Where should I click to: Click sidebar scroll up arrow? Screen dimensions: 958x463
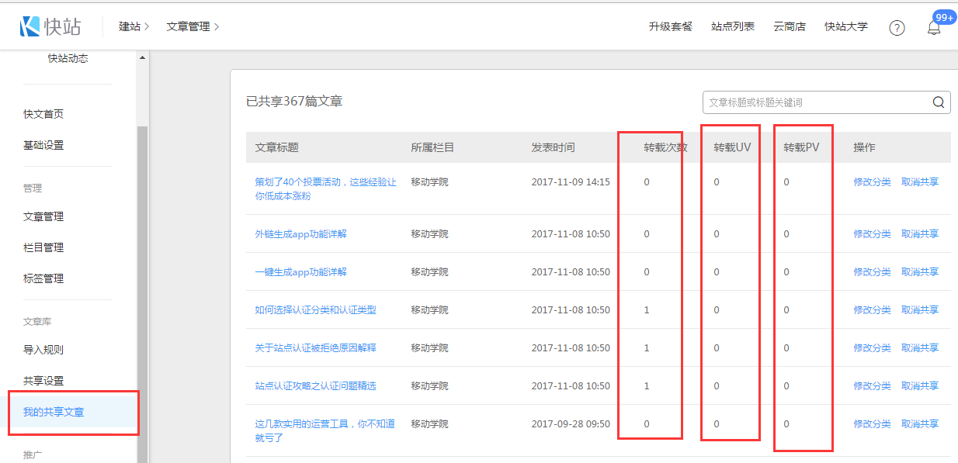coord(142,59)
